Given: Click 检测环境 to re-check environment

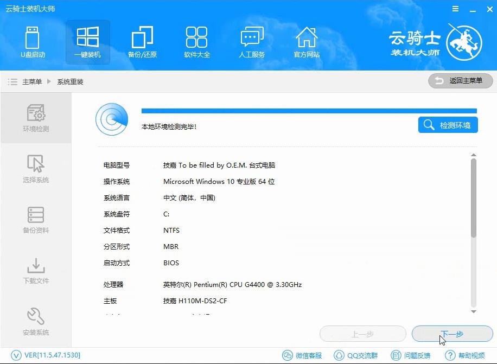Looking at the screenshot, I should [448, 125].
